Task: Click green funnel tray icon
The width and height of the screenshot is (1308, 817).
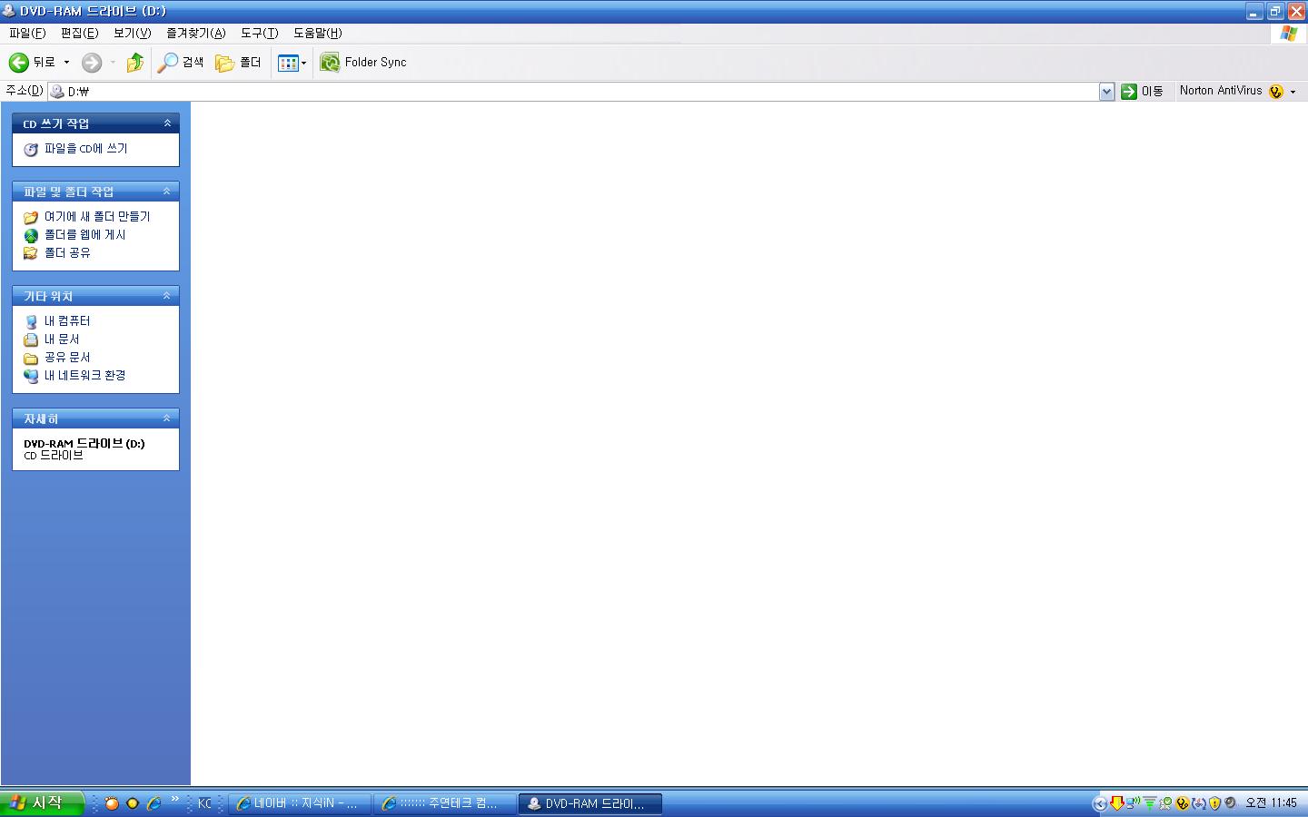Action: click(x=1150, y=803)
